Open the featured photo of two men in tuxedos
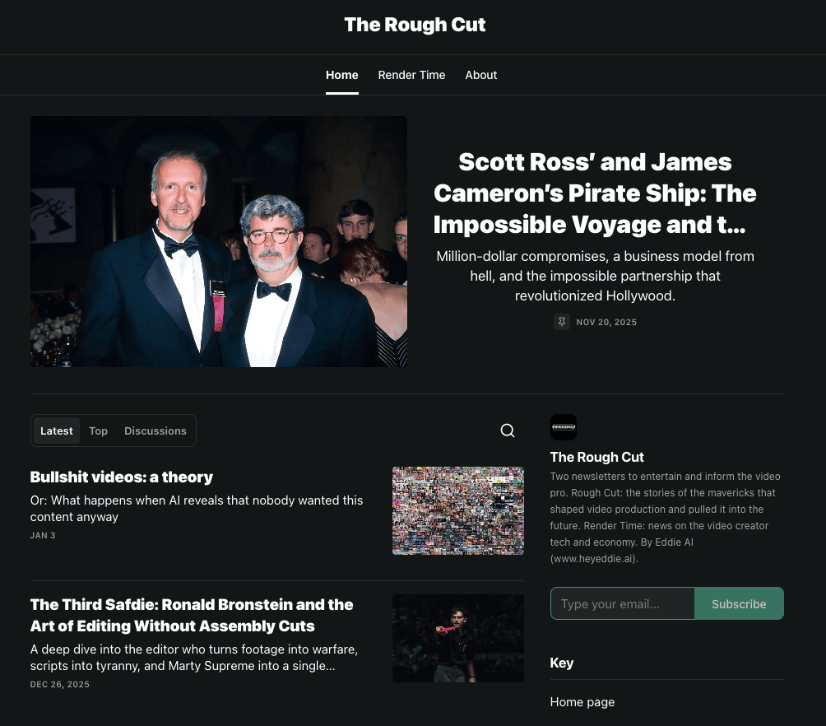826x726 pixels. coord(219,241)
